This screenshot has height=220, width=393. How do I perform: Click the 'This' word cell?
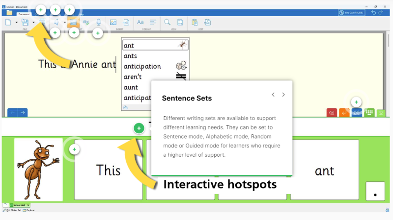[x=109, y=170]
